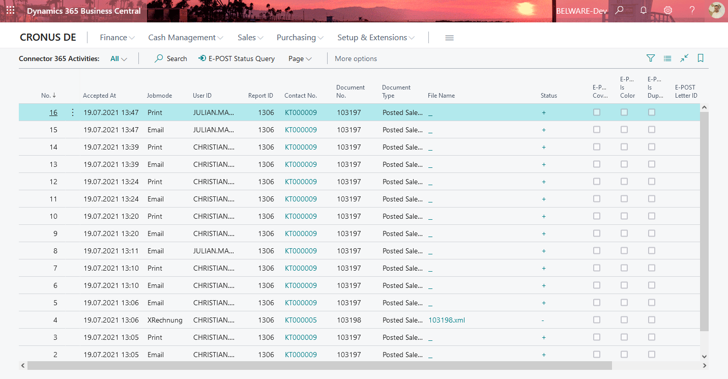Open the All views dropdown
This screenshot has width=728, height=379.
point(119,59)
